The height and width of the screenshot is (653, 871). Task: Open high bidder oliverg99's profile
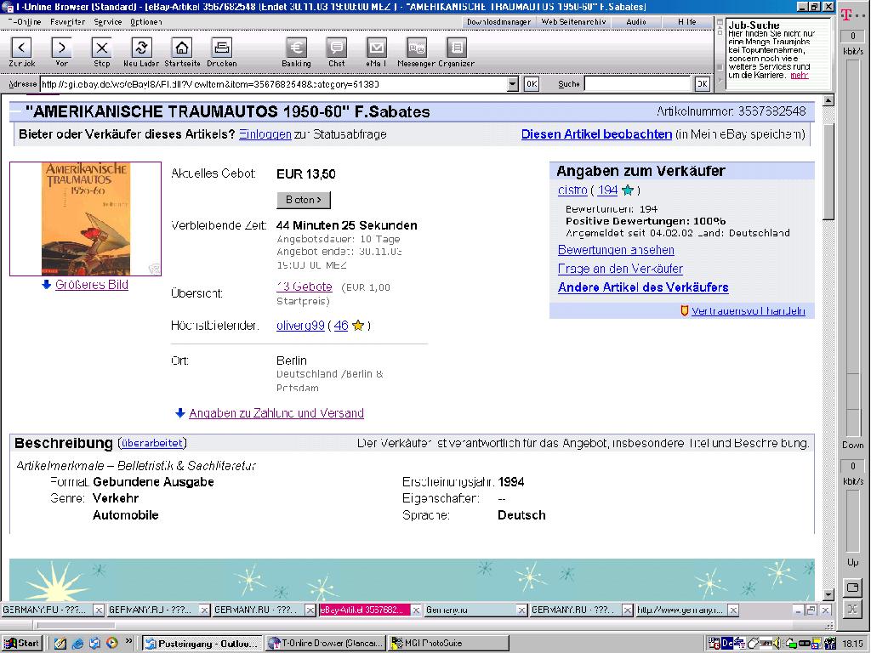tap(300, 326)
